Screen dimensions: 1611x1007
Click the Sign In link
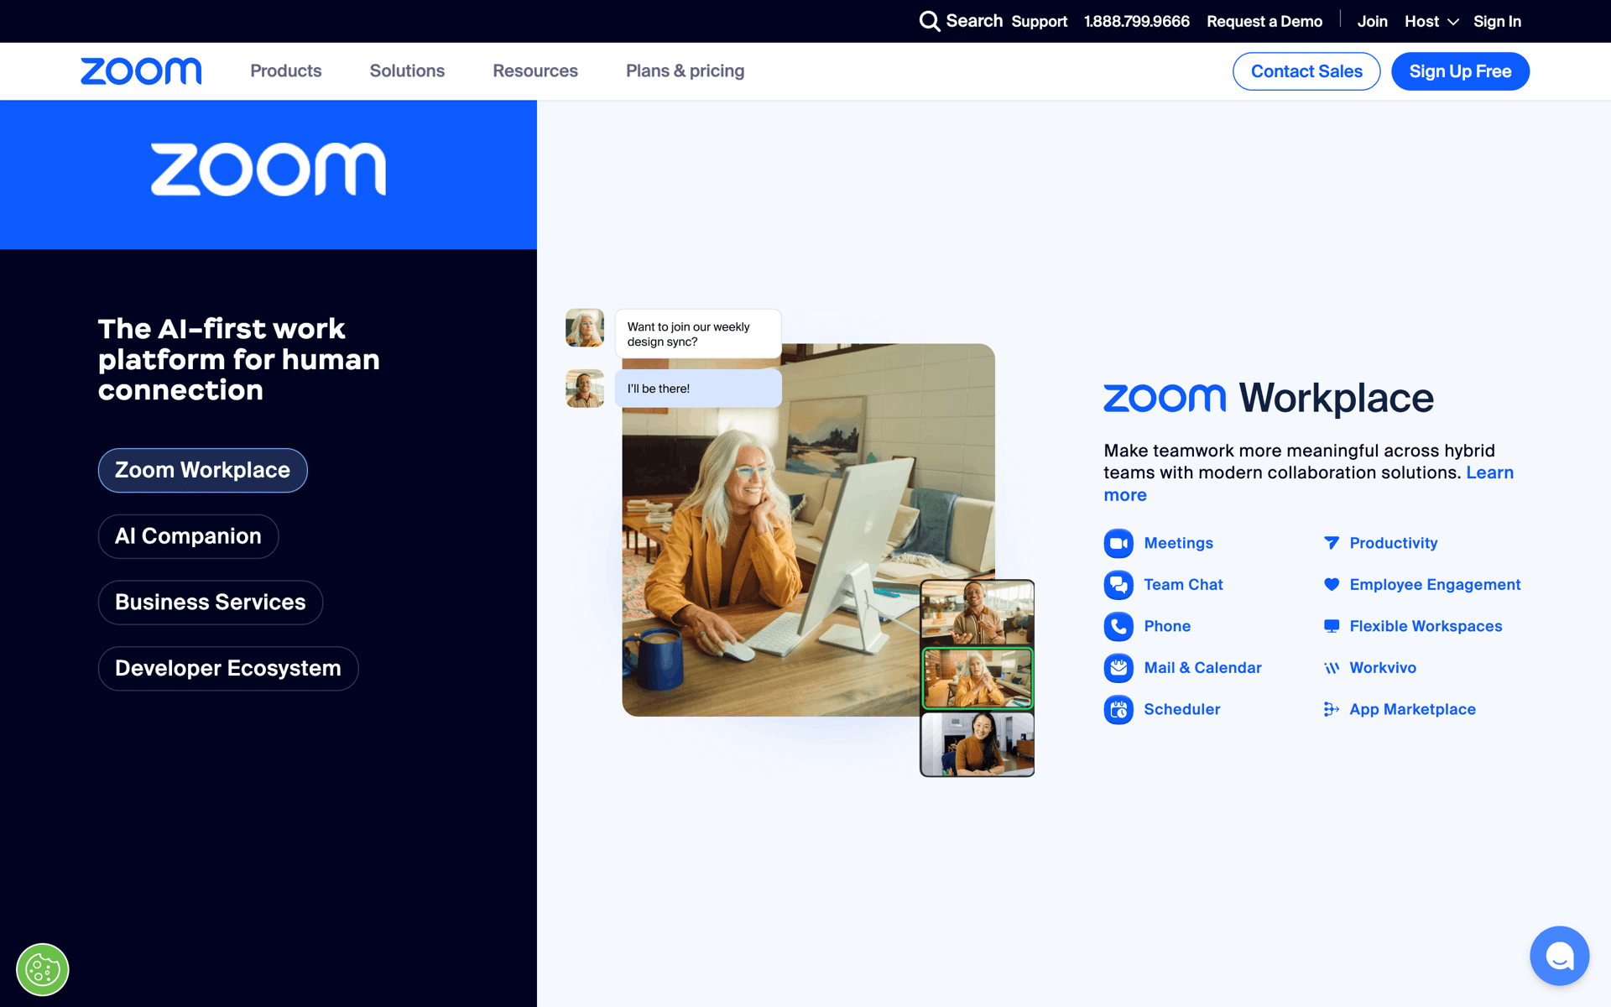point(1497,22)
